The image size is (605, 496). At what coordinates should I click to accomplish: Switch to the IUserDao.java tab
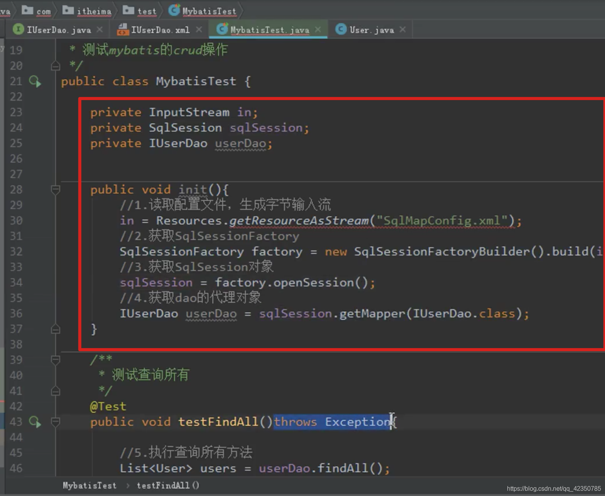tap(59, 30)
